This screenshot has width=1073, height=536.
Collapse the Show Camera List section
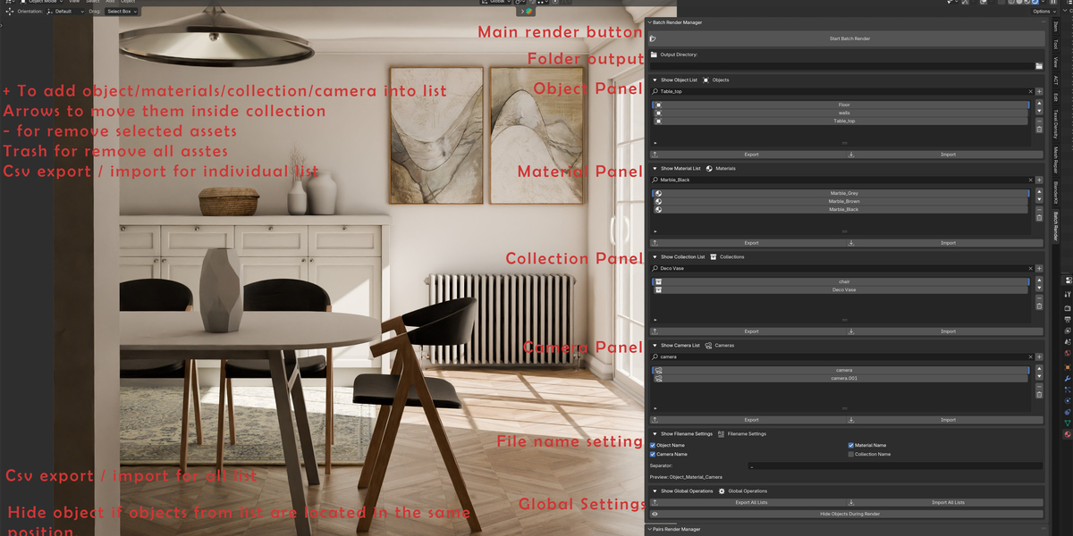(x=655, y=345)
